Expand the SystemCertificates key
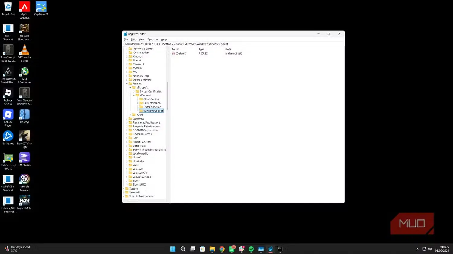The image size is (453, 254). click(134, 92)
